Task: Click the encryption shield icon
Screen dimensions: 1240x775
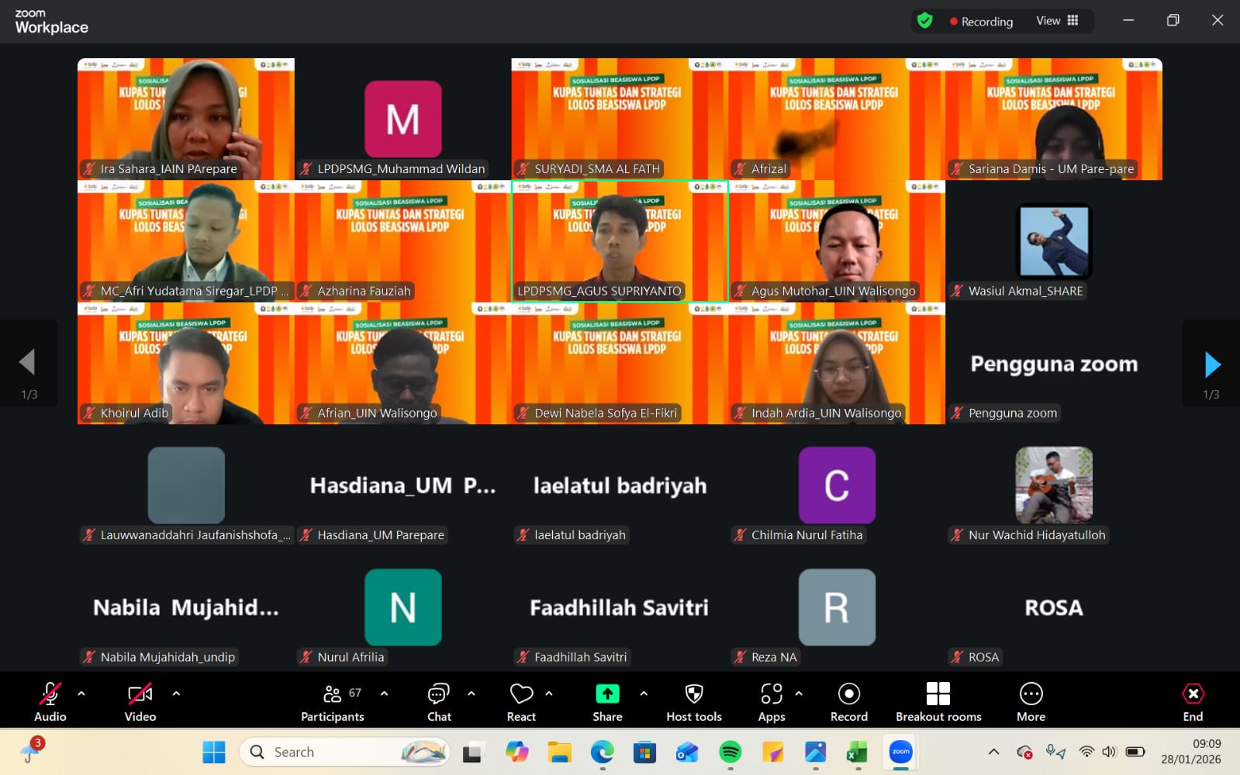Action: pyautogui.click(x=924, y=21)
